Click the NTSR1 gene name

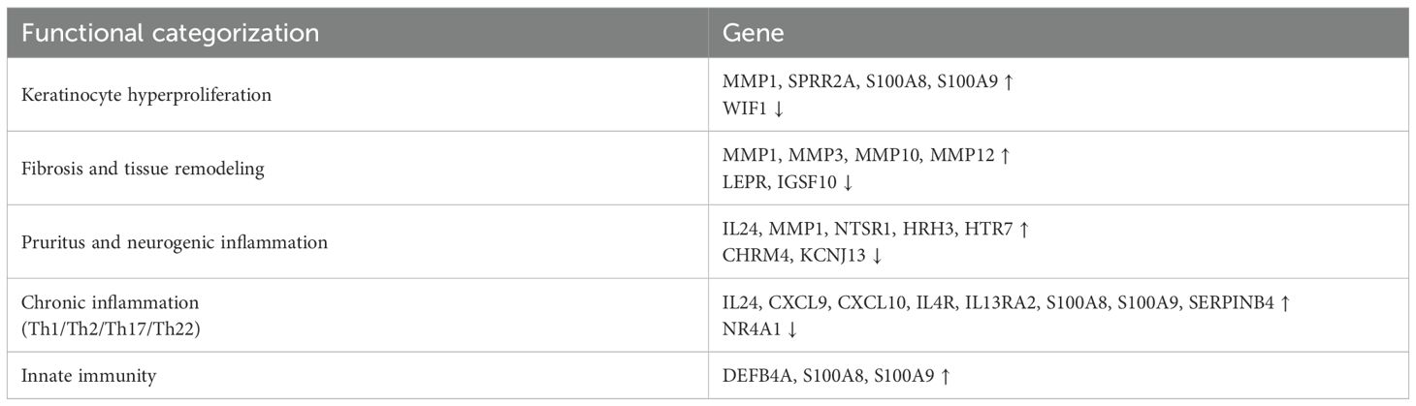[x=858, y=230]
